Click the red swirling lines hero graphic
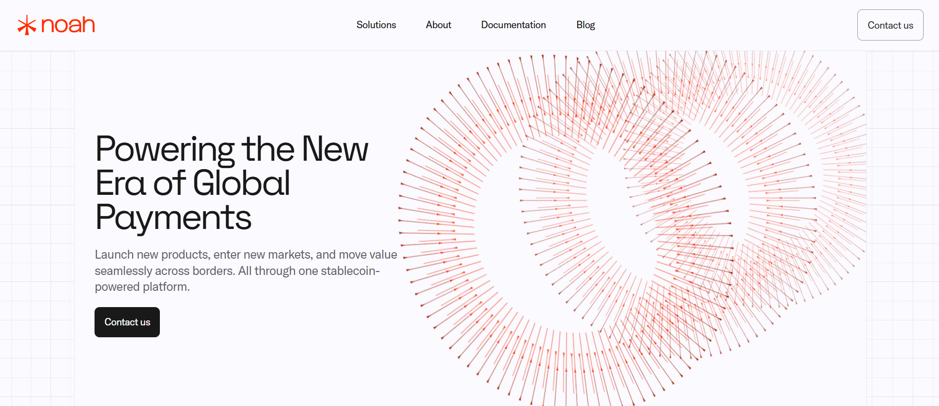939x406 pixels. 633,228
